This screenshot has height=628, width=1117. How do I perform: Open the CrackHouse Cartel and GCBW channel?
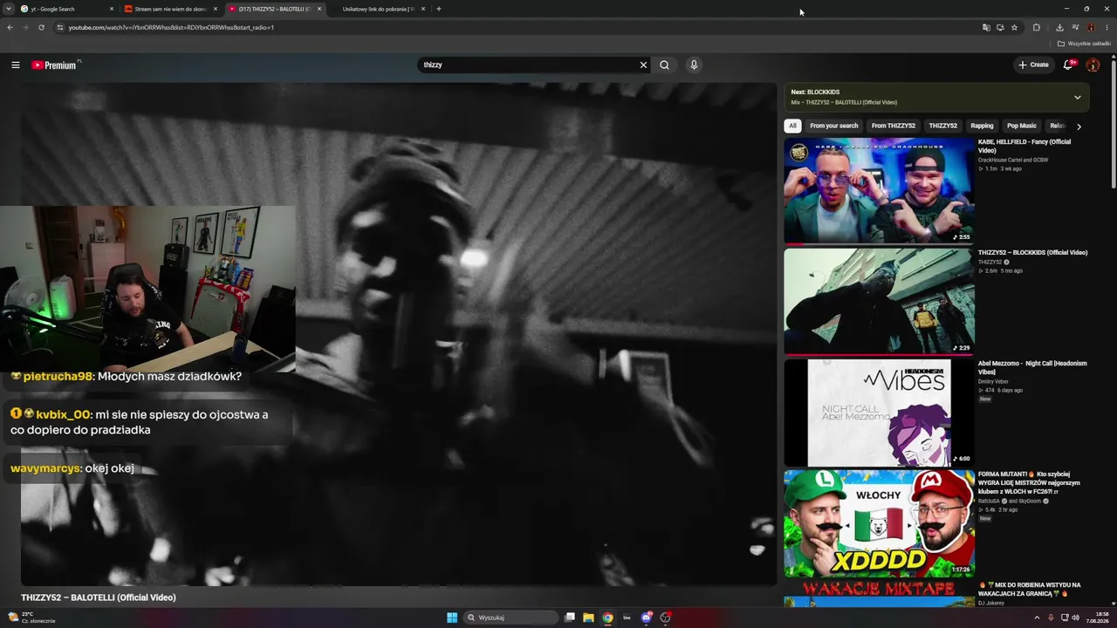coord(1013,160)
